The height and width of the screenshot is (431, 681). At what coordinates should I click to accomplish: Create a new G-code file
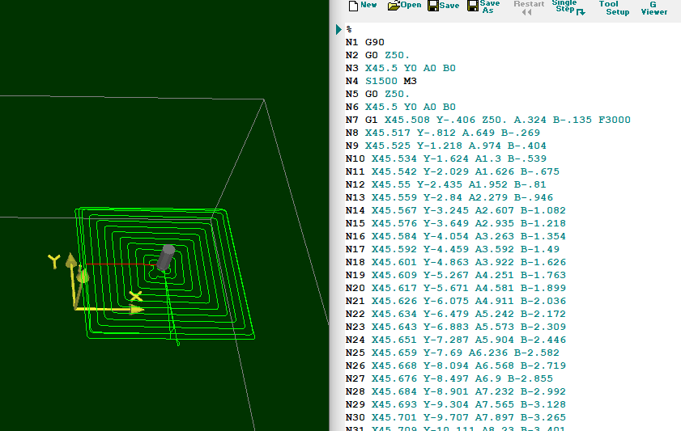coord(362,6)
